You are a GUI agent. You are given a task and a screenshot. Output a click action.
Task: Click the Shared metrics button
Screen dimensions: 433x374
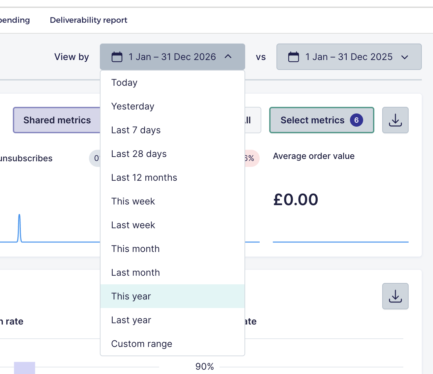57,120
